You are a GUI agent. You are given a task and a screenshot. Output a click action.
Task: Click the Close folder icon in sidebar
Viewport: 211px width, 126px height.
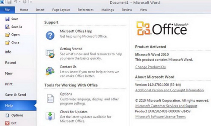point(7,43)
